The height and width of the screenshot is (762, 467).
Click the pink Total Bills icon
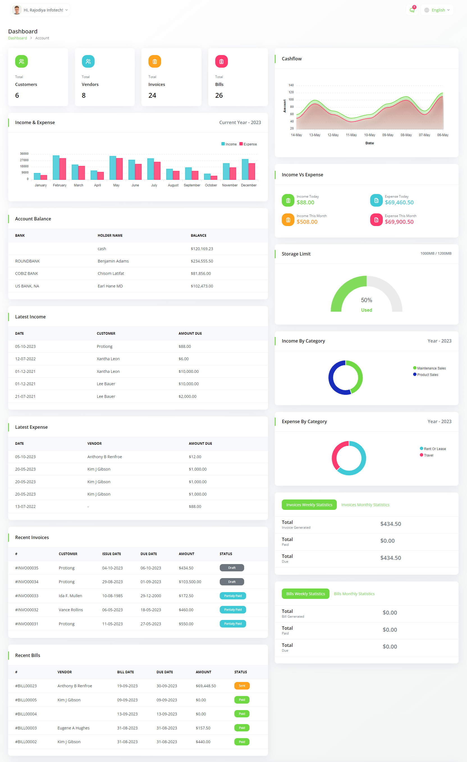(x=221, y=61)
